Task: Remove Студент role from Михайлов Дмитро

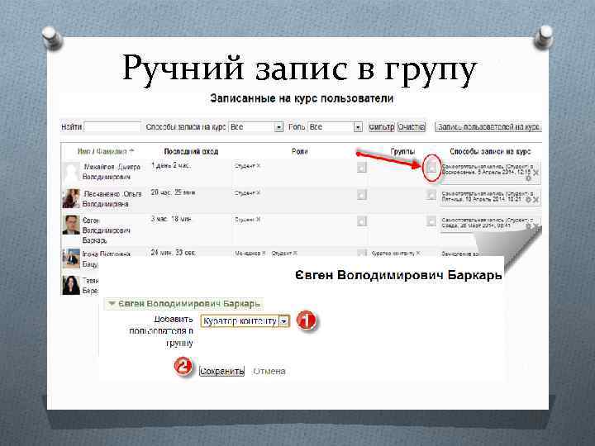Action: click(x=258, y=166)
